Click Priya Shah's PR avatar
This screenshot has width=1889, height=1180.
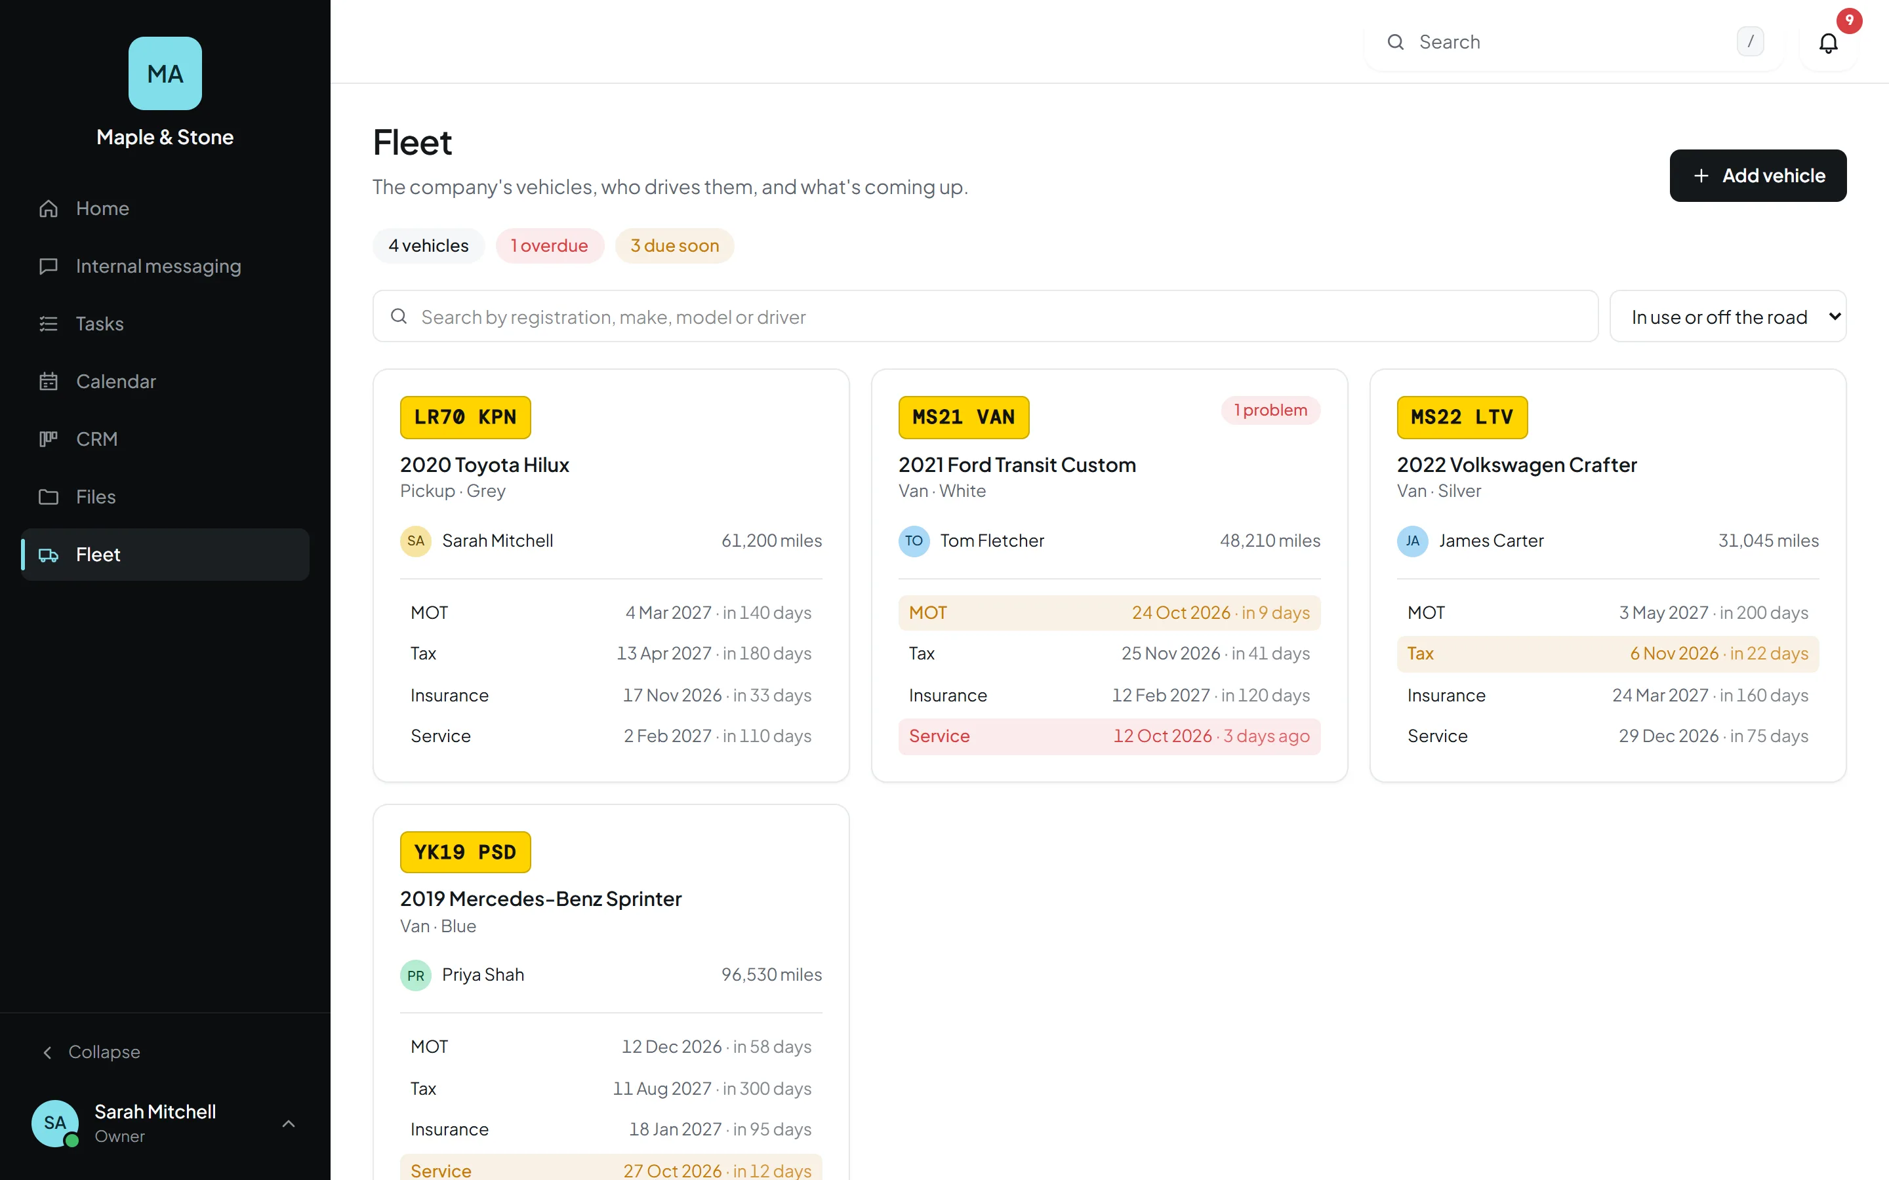click(x=415, y=975)
